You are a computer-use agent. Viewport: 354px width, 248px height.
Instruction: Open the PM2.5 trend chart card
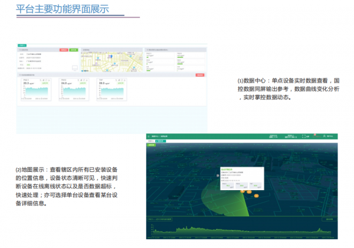point(37,89)
